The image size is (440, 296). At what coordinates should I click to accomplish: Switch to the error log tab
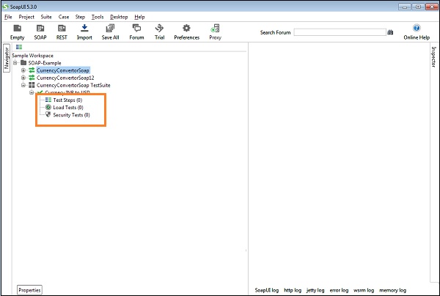click(339, 290)
